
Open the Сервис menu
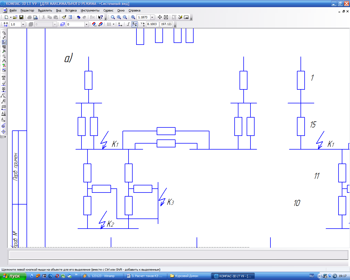[108, 10]
